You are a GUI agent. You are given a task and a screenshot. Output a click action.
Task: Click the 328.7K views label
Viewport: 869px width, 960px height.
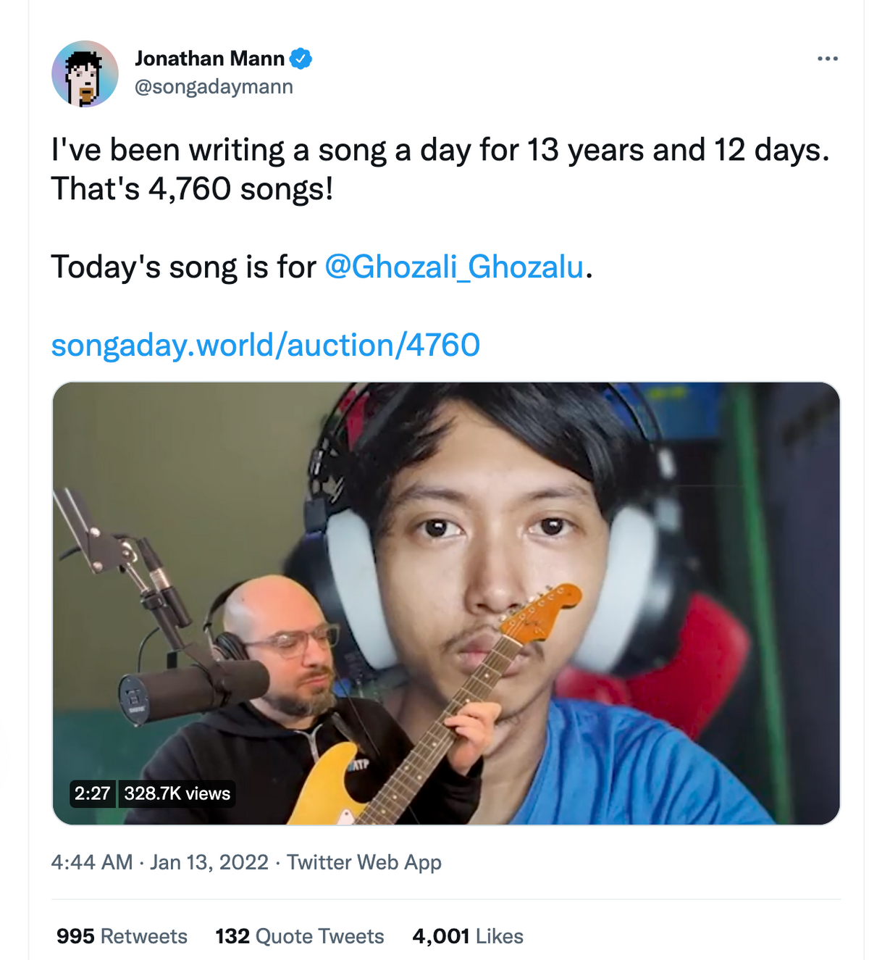pyautogui.click(x=177, y=793)
